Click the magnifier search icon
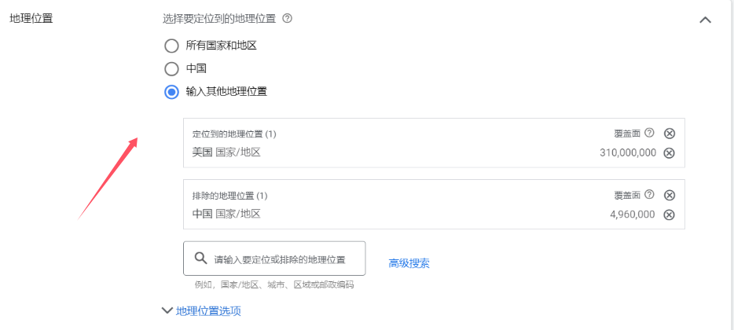The height and width of the screenshot is (330, 734). coord(200,258)
